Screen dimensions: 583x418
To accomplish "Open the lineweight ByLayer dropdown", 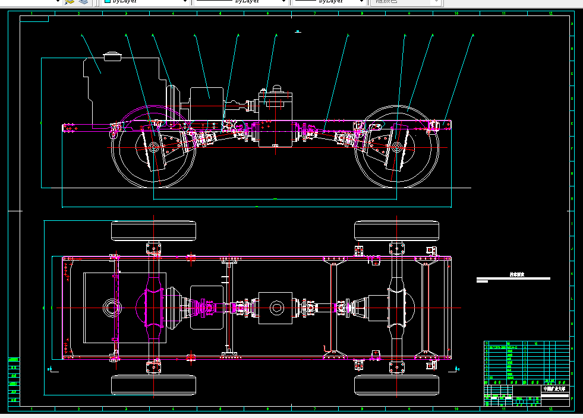I will [x=329, y=1].
